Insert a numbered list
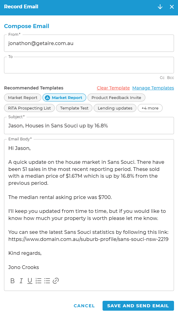The height and width of the screenshot is (315, 178). 38,281
